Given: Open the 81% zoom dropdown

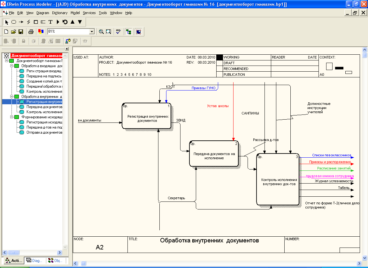Looking at the screenshot, I should [92, 32].
